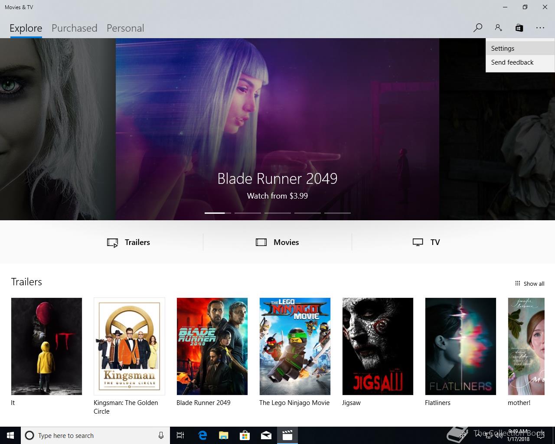Open the Action Center notification icon

coord(540,435)
